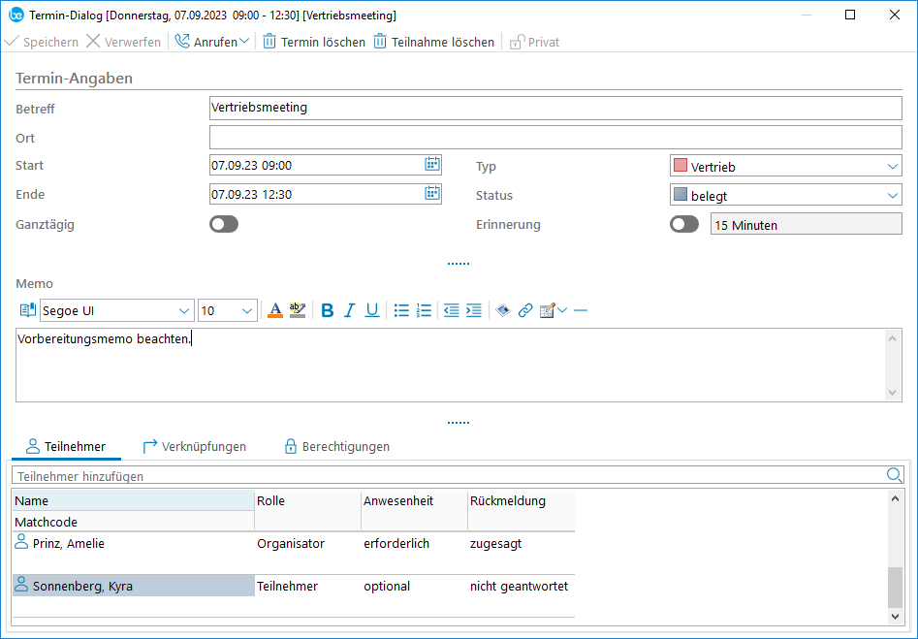Click the Bold formatting icon
Viewport: 918px width, 639px height.
pos(328,311)
